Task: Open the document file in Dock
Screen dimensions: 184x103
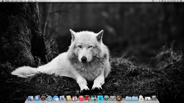Action: click(141, 98)
